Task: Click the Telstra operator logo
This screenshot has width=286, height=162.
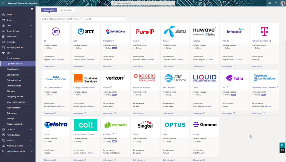Action: pyautogui.click(x=56, y=125)
